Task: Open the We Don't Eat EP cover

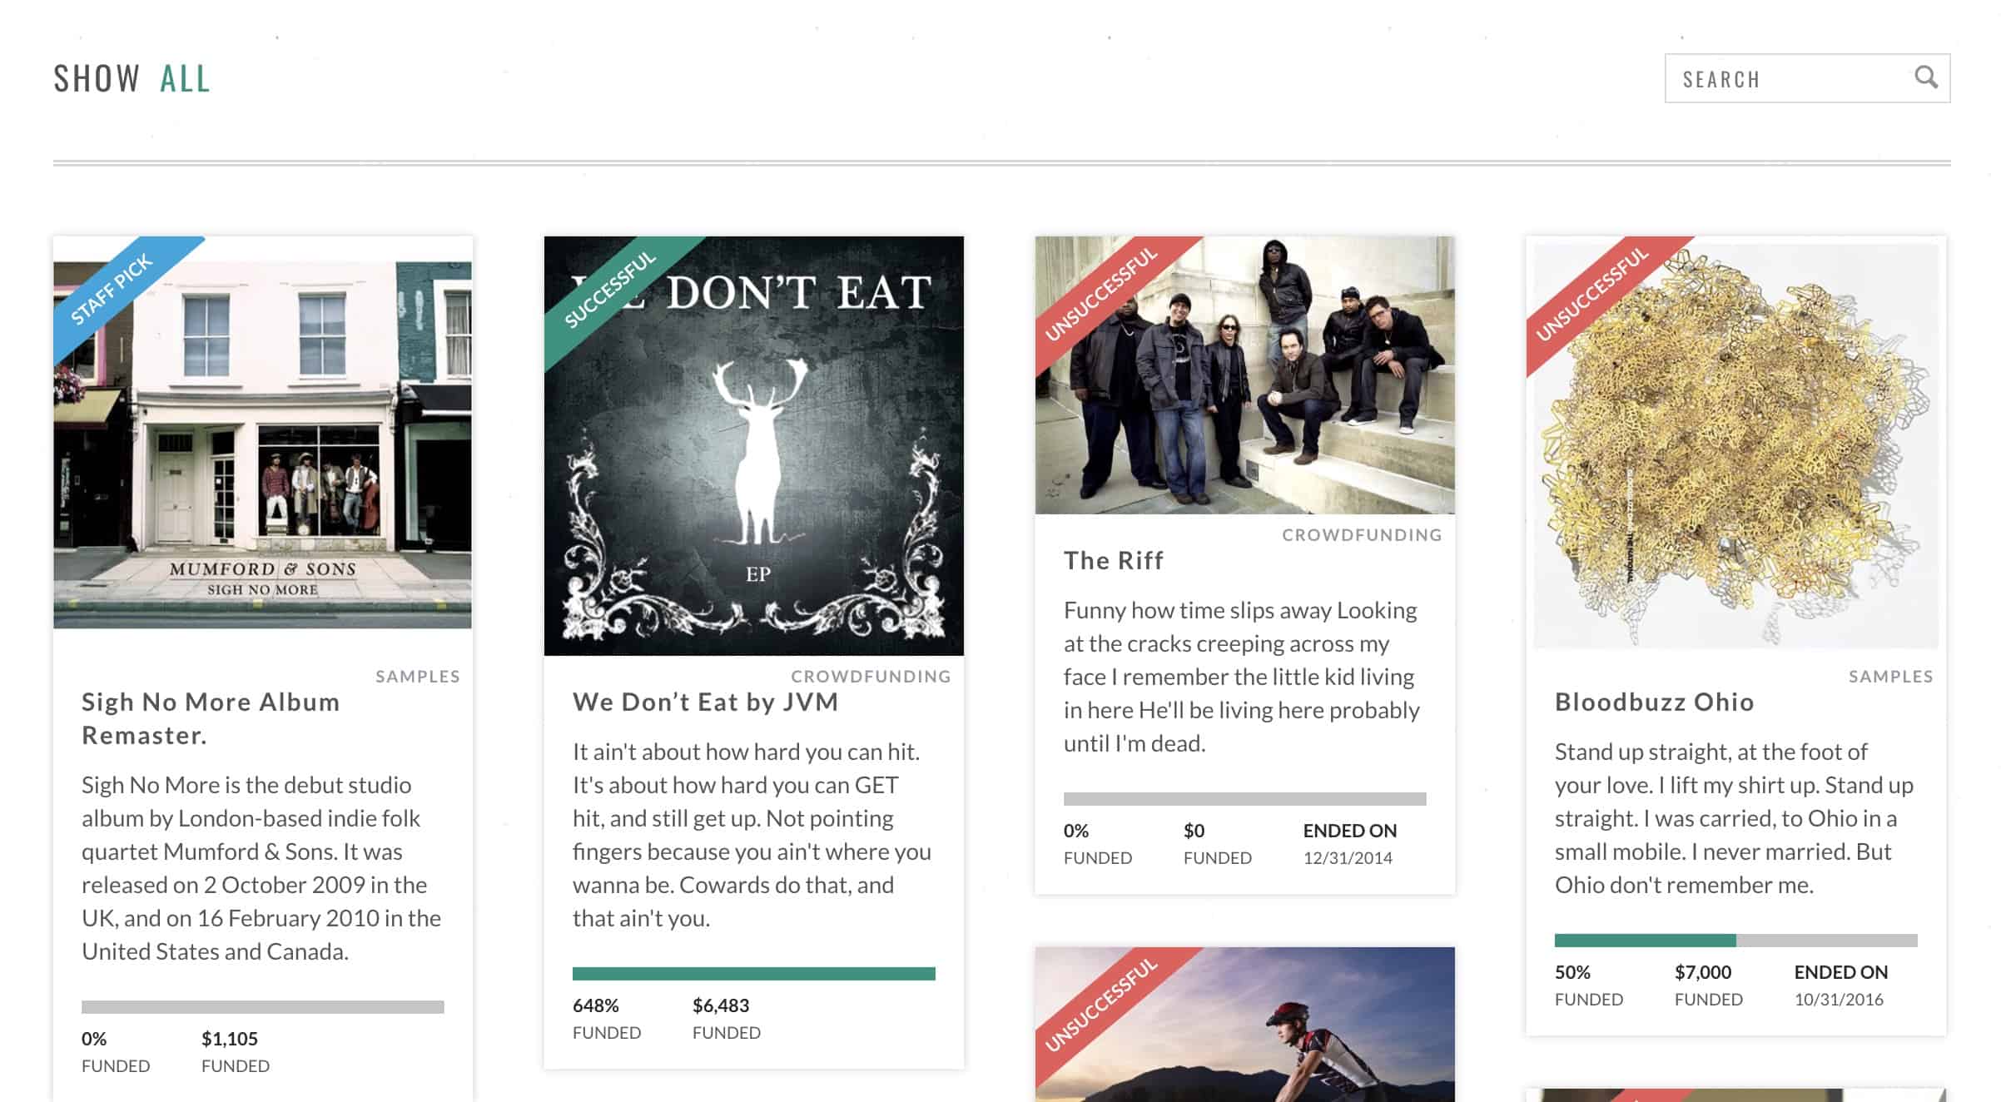Action: pyautogui.click(x=754, y=466)
